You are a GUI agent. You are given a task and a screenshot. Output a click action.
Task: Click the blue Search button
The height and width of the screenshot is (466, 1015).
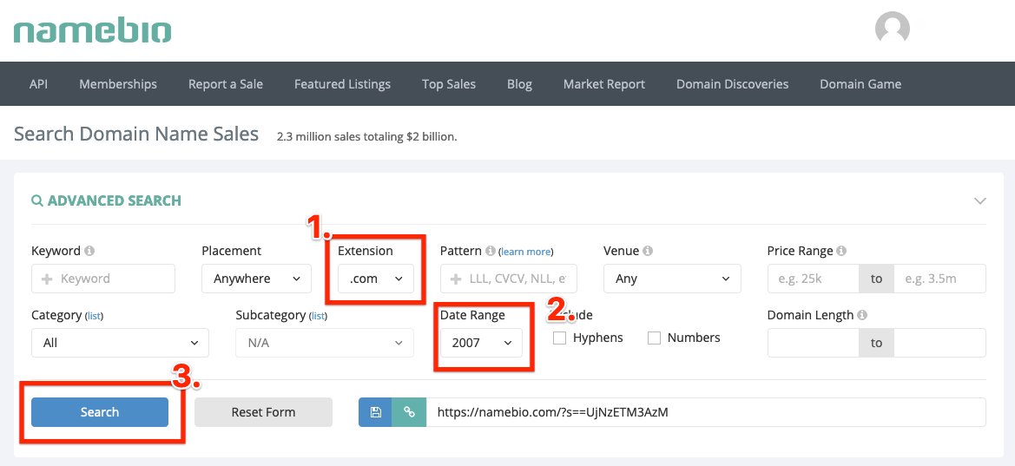(x=100, y=412)
